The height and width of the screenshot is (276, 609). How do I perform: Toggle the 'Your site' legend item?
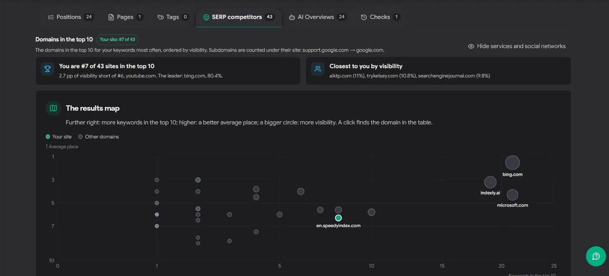pyautogui.click(x=59, y=137)
